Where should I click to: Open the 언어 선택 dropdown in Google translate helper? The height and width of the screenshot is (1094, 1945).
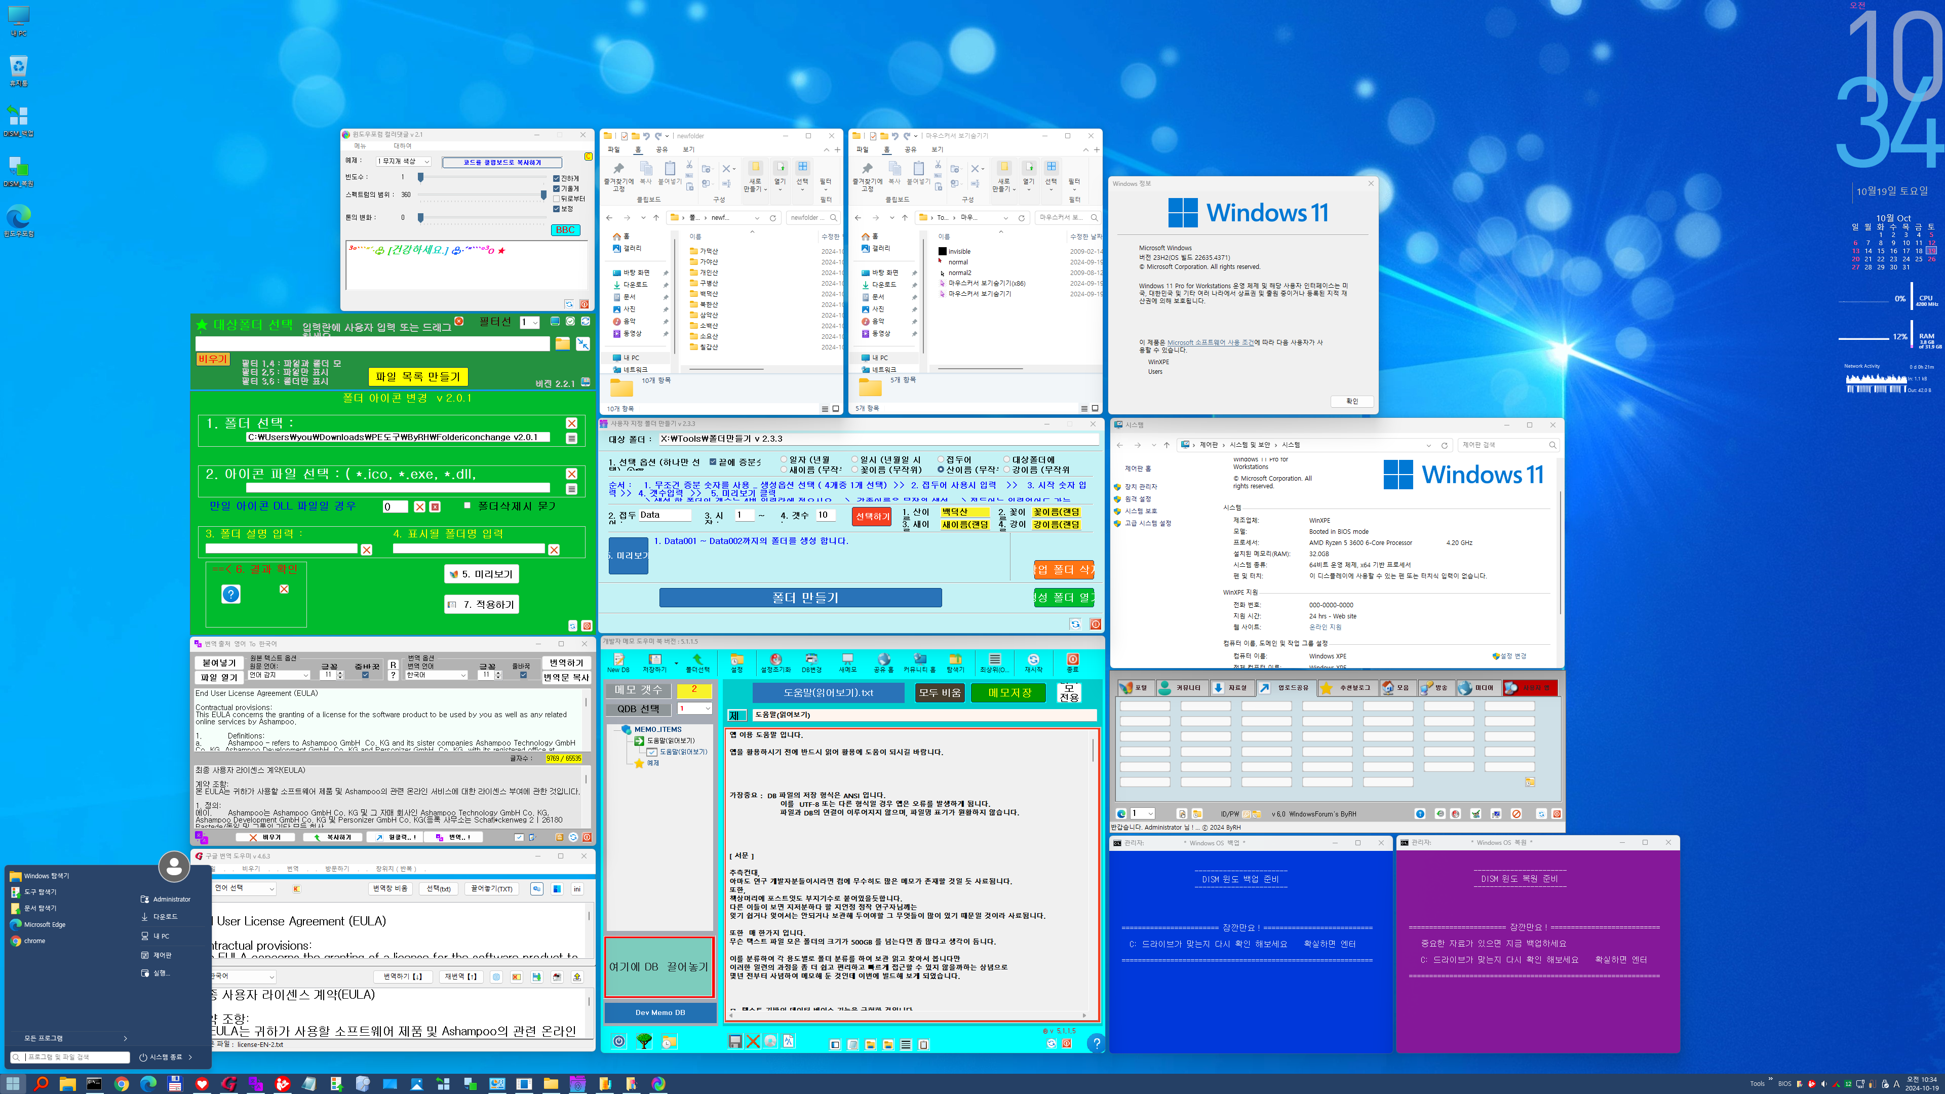coord(245,889)
